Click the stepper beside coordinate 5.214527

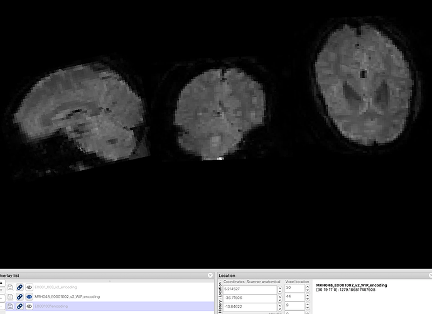(x=279, y=290)
